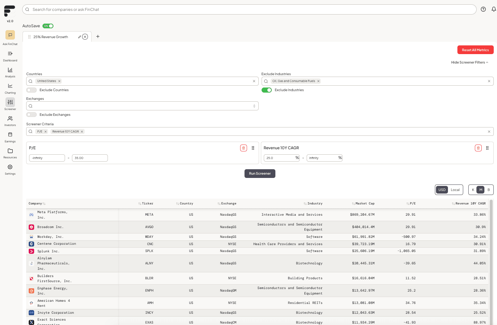Delete the Revenue 10Y CAGR criterion trash icon
This screenshot has height=325, width=497.
coord(478,148)
